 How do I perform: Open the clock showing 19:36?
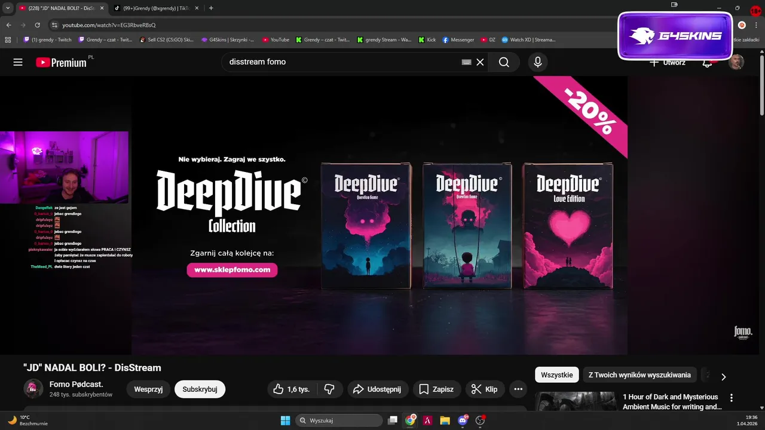point(747,420)
